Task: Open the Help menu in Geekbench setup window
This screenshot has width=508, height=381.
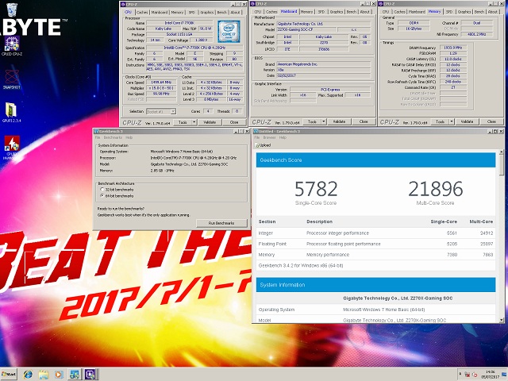Action: click(x=129, y=137)
